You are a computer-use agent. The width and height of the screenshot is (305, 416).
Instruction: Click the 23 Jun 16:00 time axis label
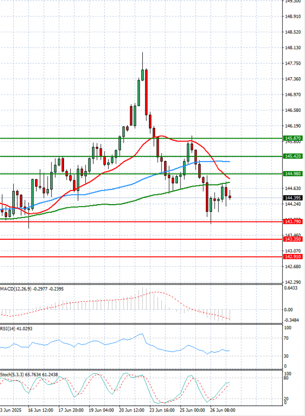point(162,410)
